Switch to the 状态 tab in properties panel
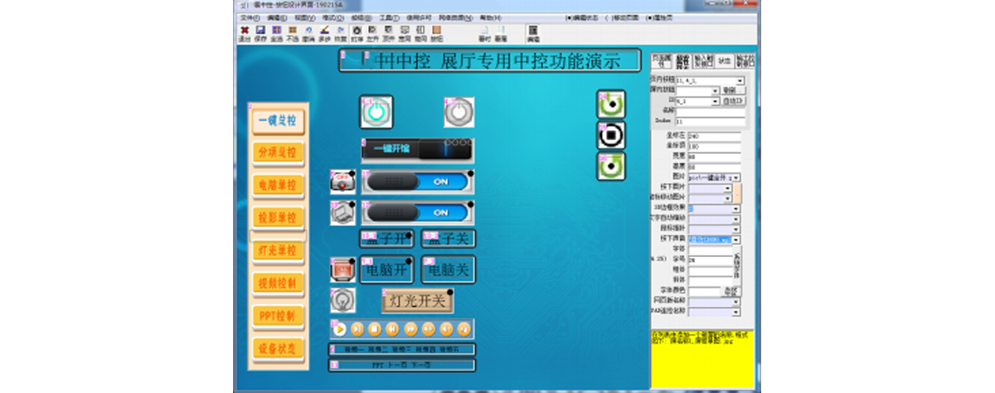 (x=725, y=61)
